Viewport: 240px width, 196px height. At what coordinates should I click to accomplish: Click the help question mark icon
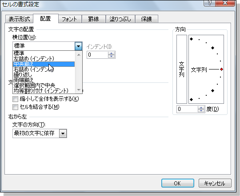209,3
